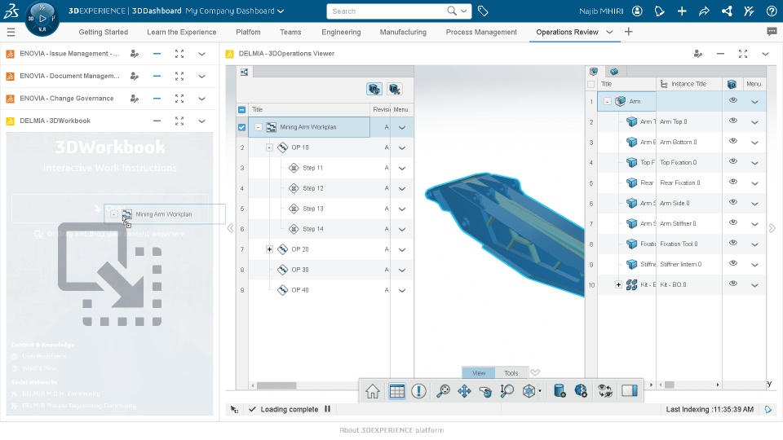Maximize ENOVIA Change Governance widget

pos(179,99)
